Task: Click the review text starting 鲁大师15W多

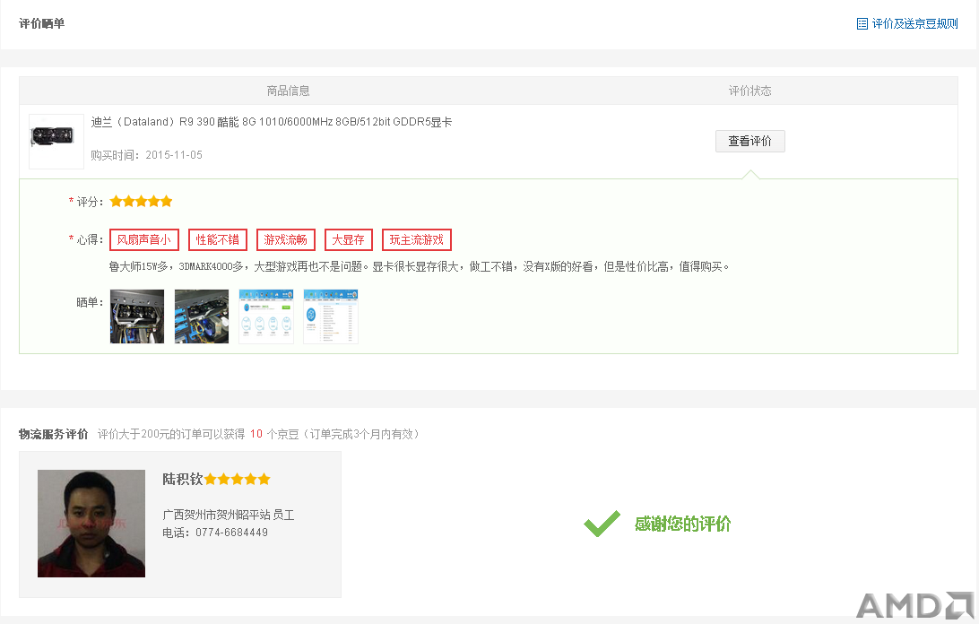Action: 419,266
